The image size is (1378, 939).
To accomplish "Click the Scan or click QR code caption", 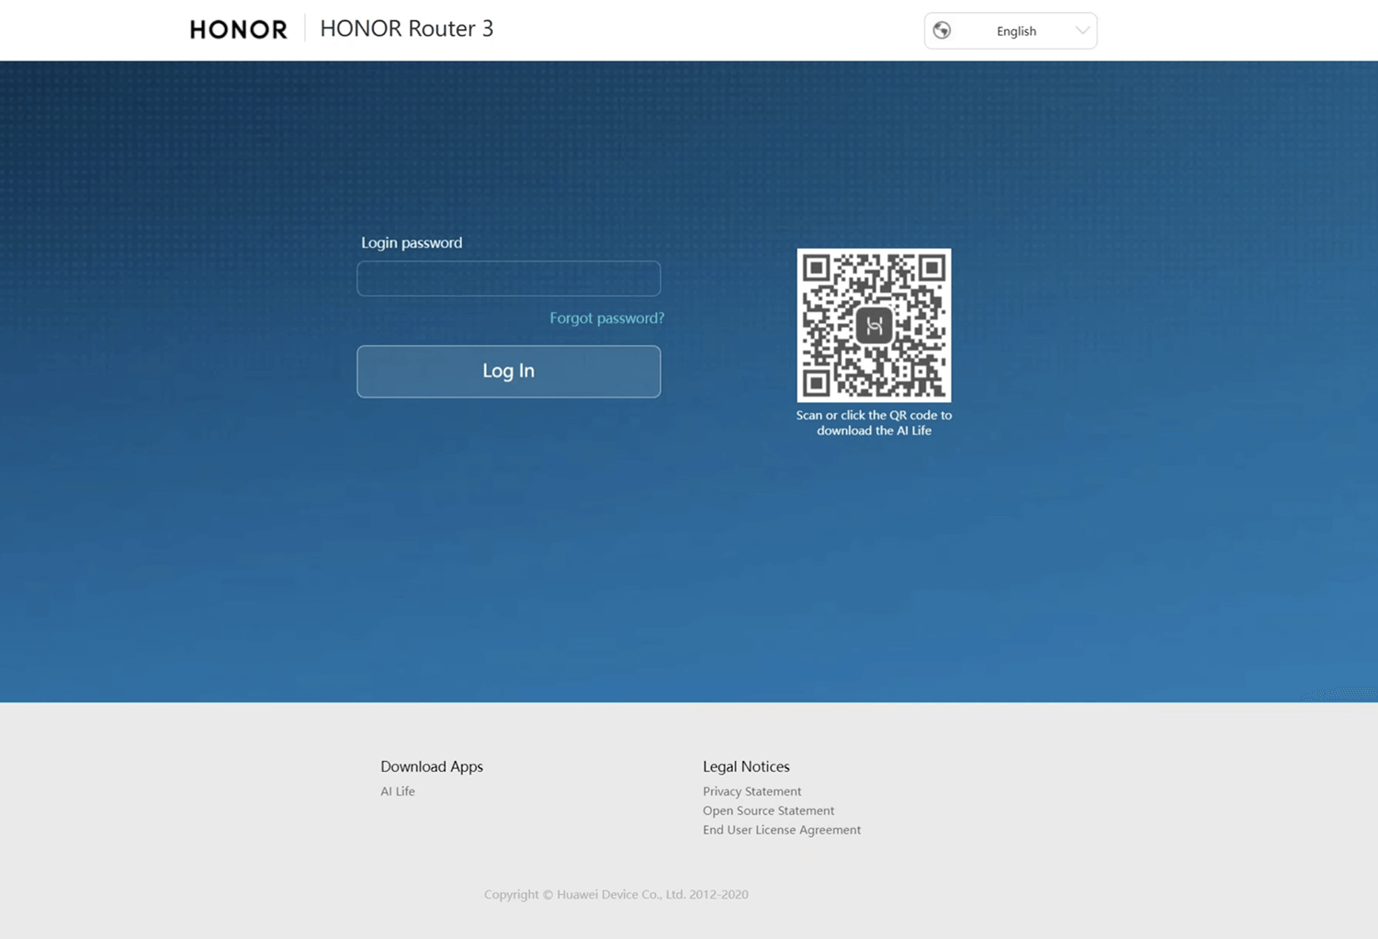I will click(874, 422).
